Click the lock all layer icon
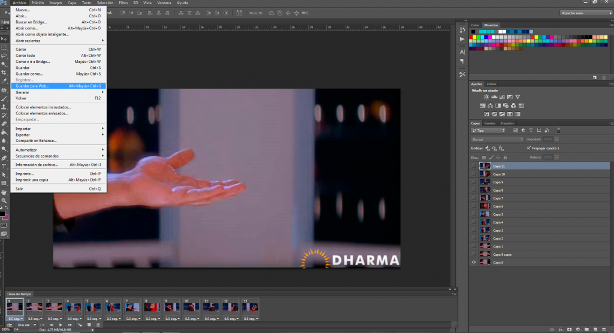Viewport: 614px width, 333px height. click(x=505, y=158)
